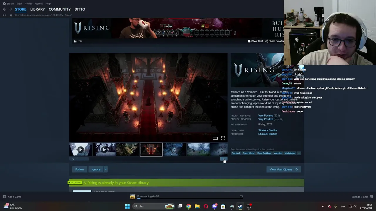Viewport: 376px width, 211px height.
Task: Click Share Broadcast link
Action: 274,41
